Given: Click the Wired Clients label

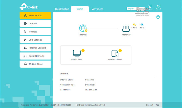Looking at the screenshot, I should (77, 60).
